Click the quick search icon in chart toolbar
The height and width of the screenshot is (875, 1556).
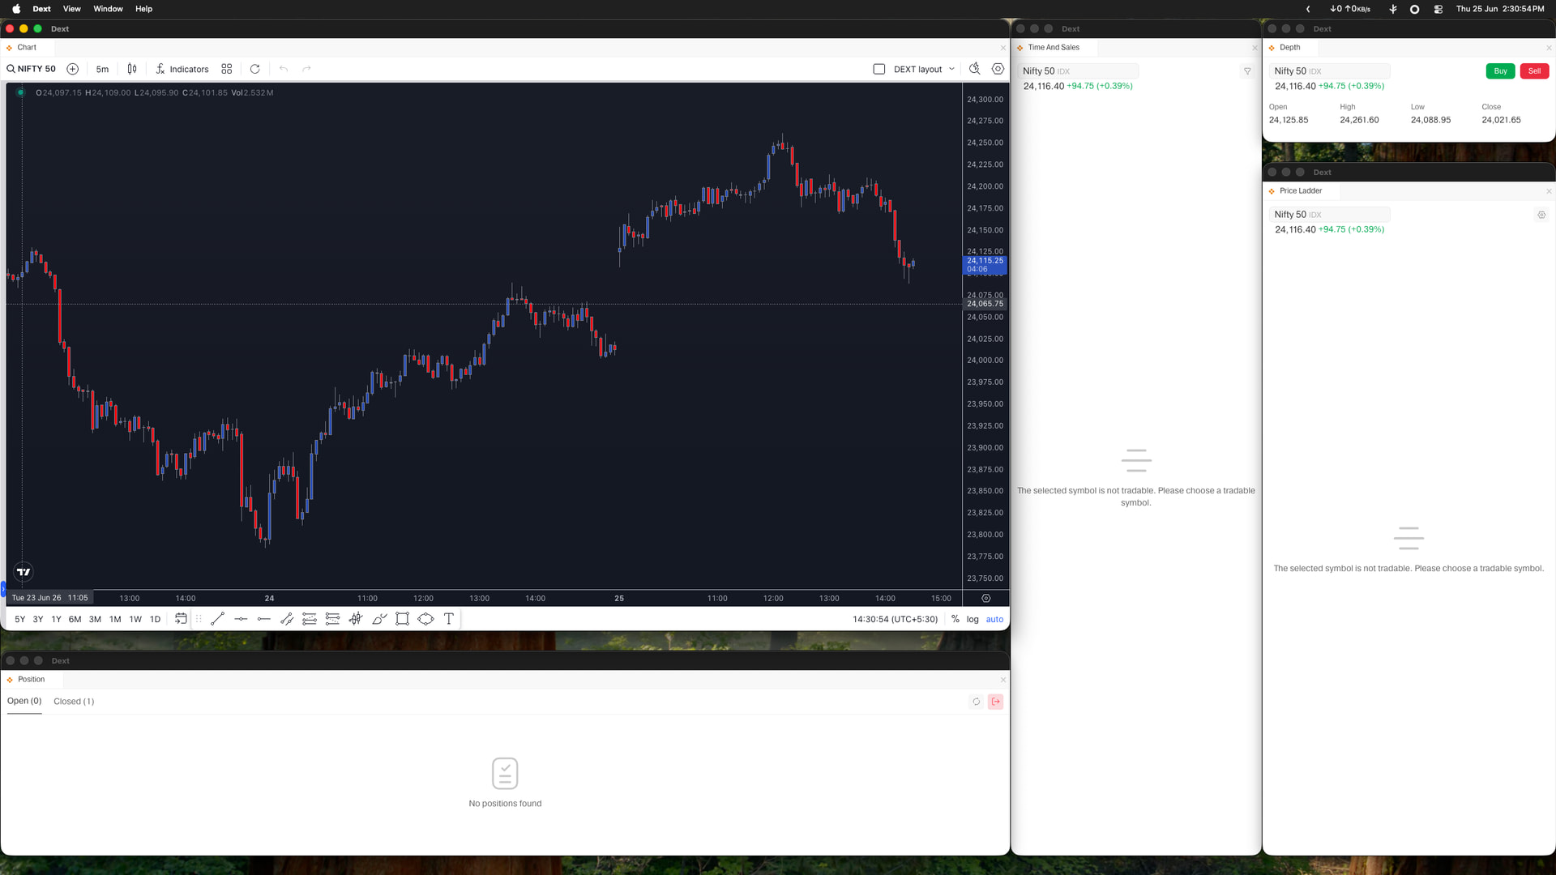tap(975, 69)
